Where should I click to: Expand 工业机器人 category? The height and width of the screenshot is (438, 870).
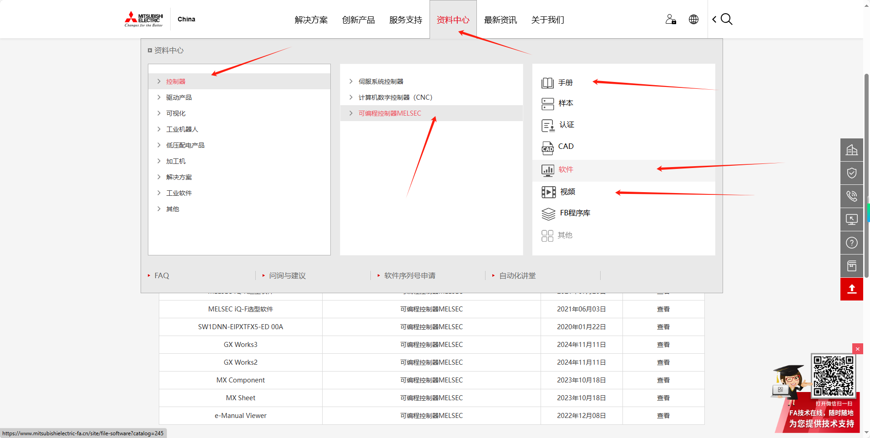(239, 129)
